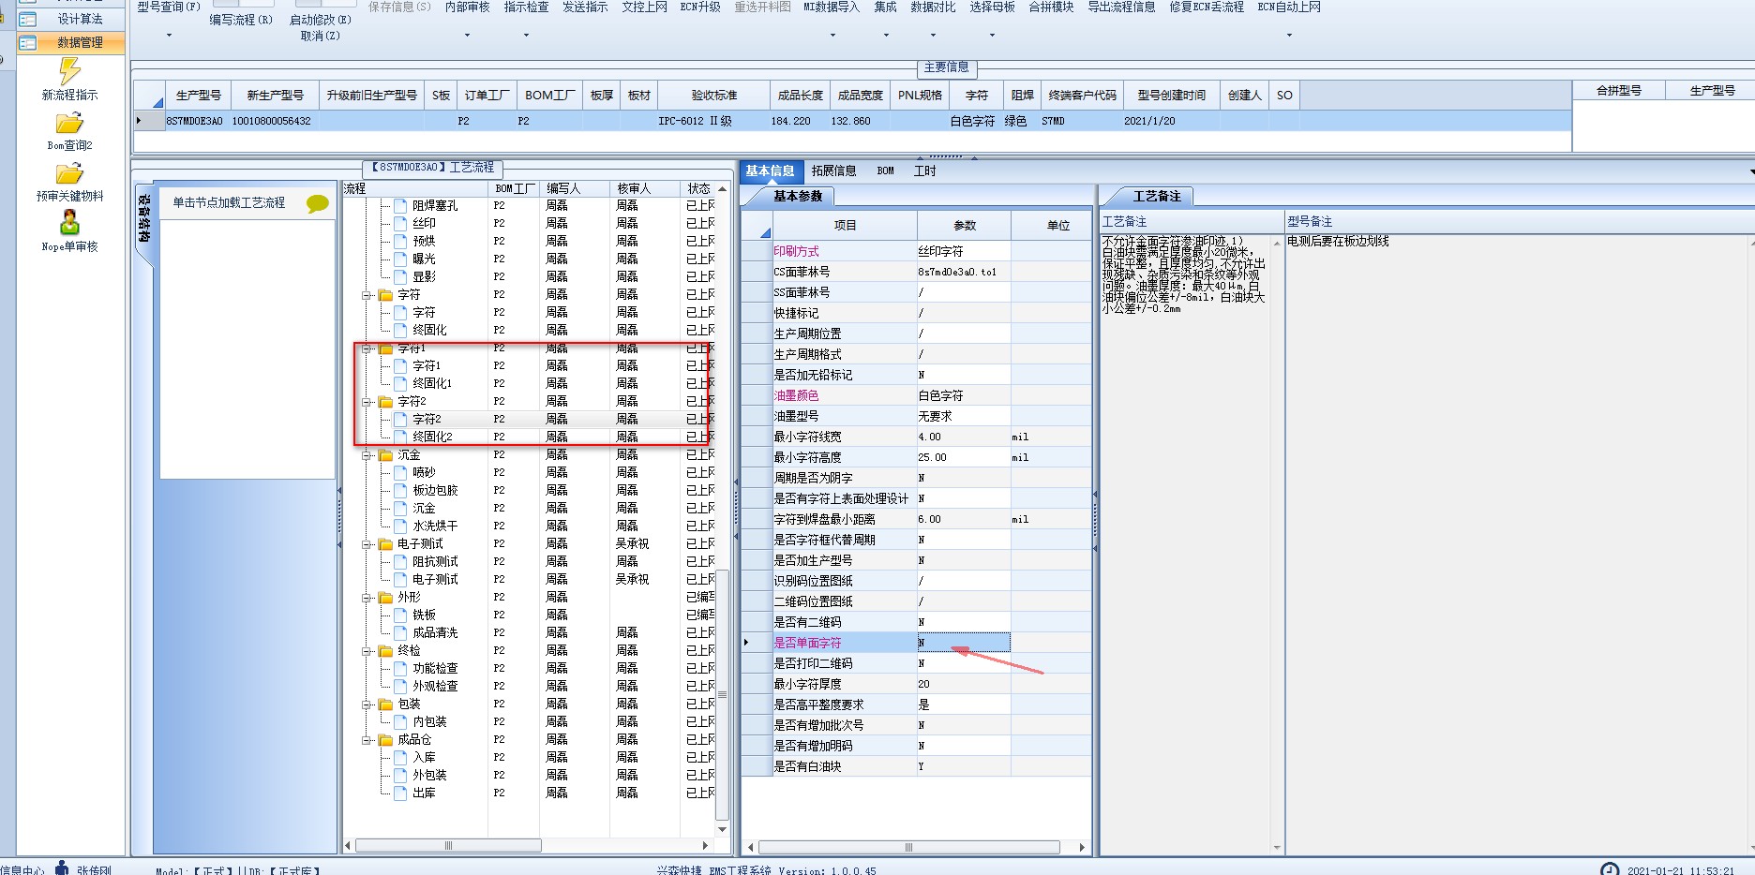Click the 沉金 folder icon

coord(385,454)
